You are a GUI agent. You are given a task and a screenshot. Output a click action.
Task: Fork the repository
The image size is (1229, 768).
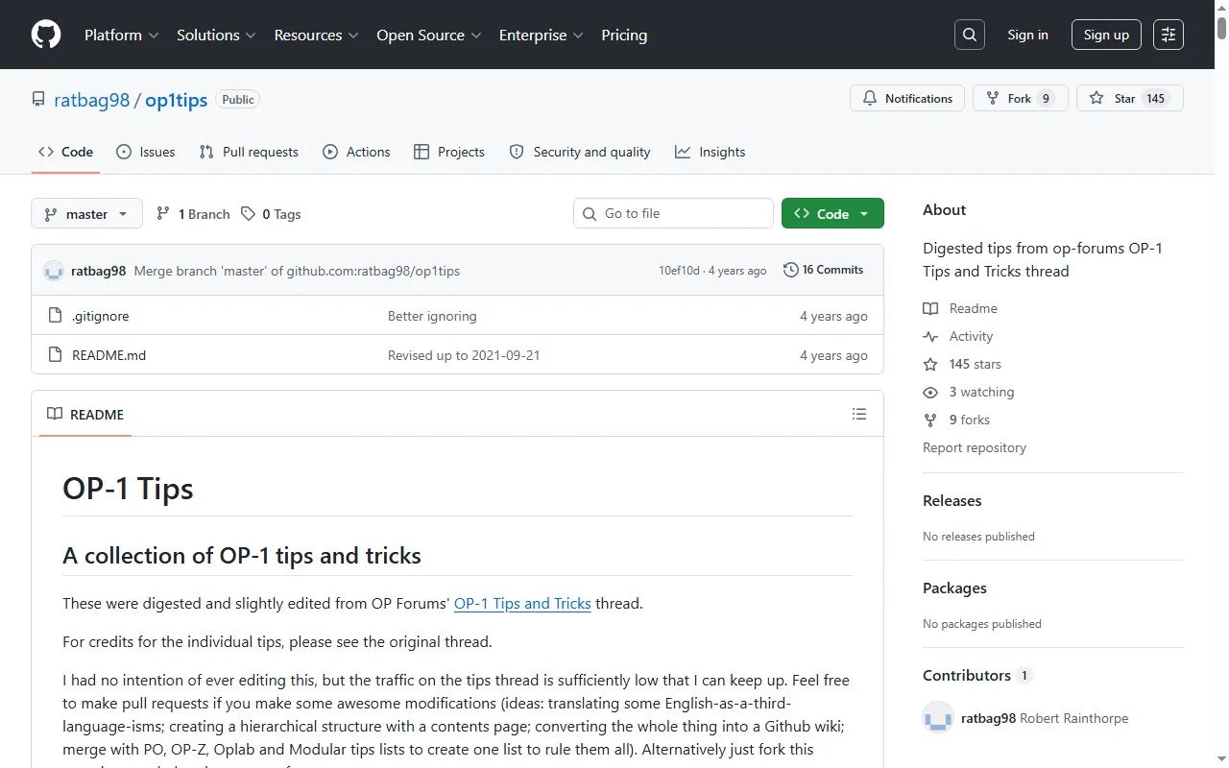coord(1020,98)
